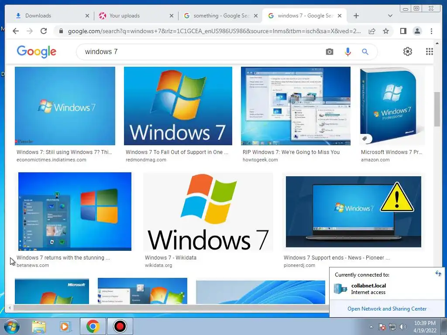The image size is (447, 335).
Task: Open Microsoft Windows 7 amazon.com link
Action: tap(392, 152)
